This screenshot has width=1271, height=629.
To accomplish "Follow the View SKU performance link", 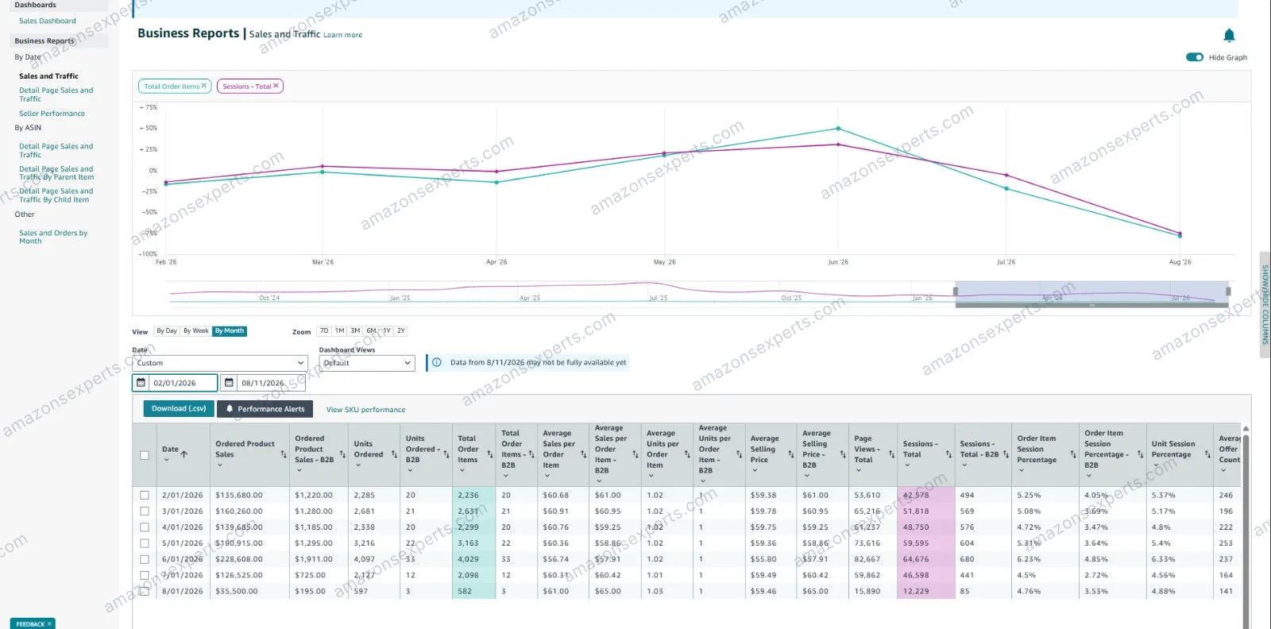I will [365, 410].
